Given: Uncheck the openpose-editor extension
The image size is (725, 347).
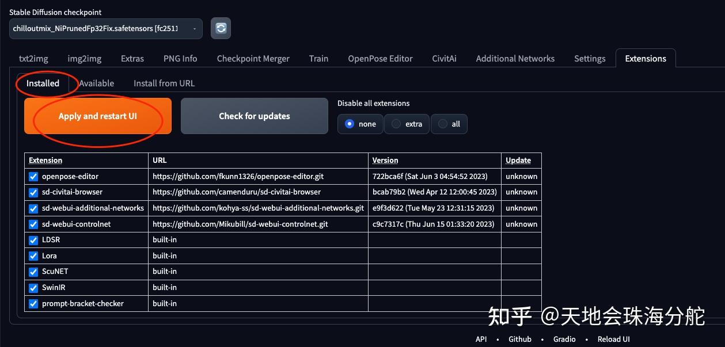Looking at the screenshot, I should click(33, 176).
